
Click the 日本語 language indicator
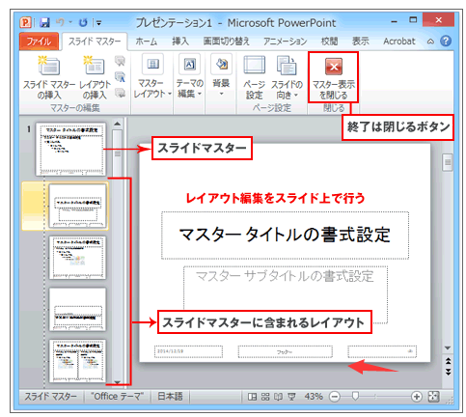(170, 397)
